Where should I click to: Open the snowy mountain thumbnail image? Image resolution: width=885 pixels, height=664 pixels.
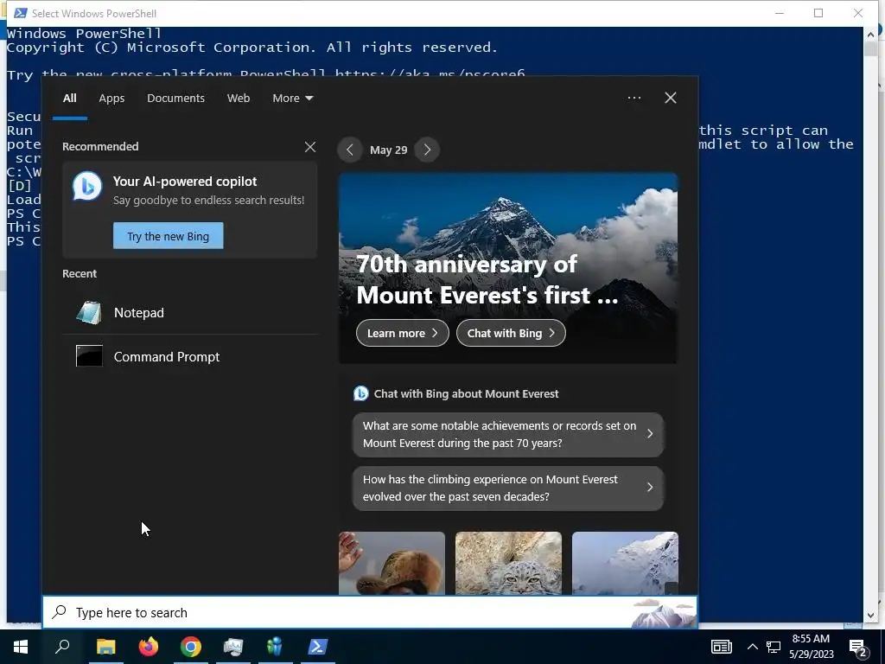point(626,563)
